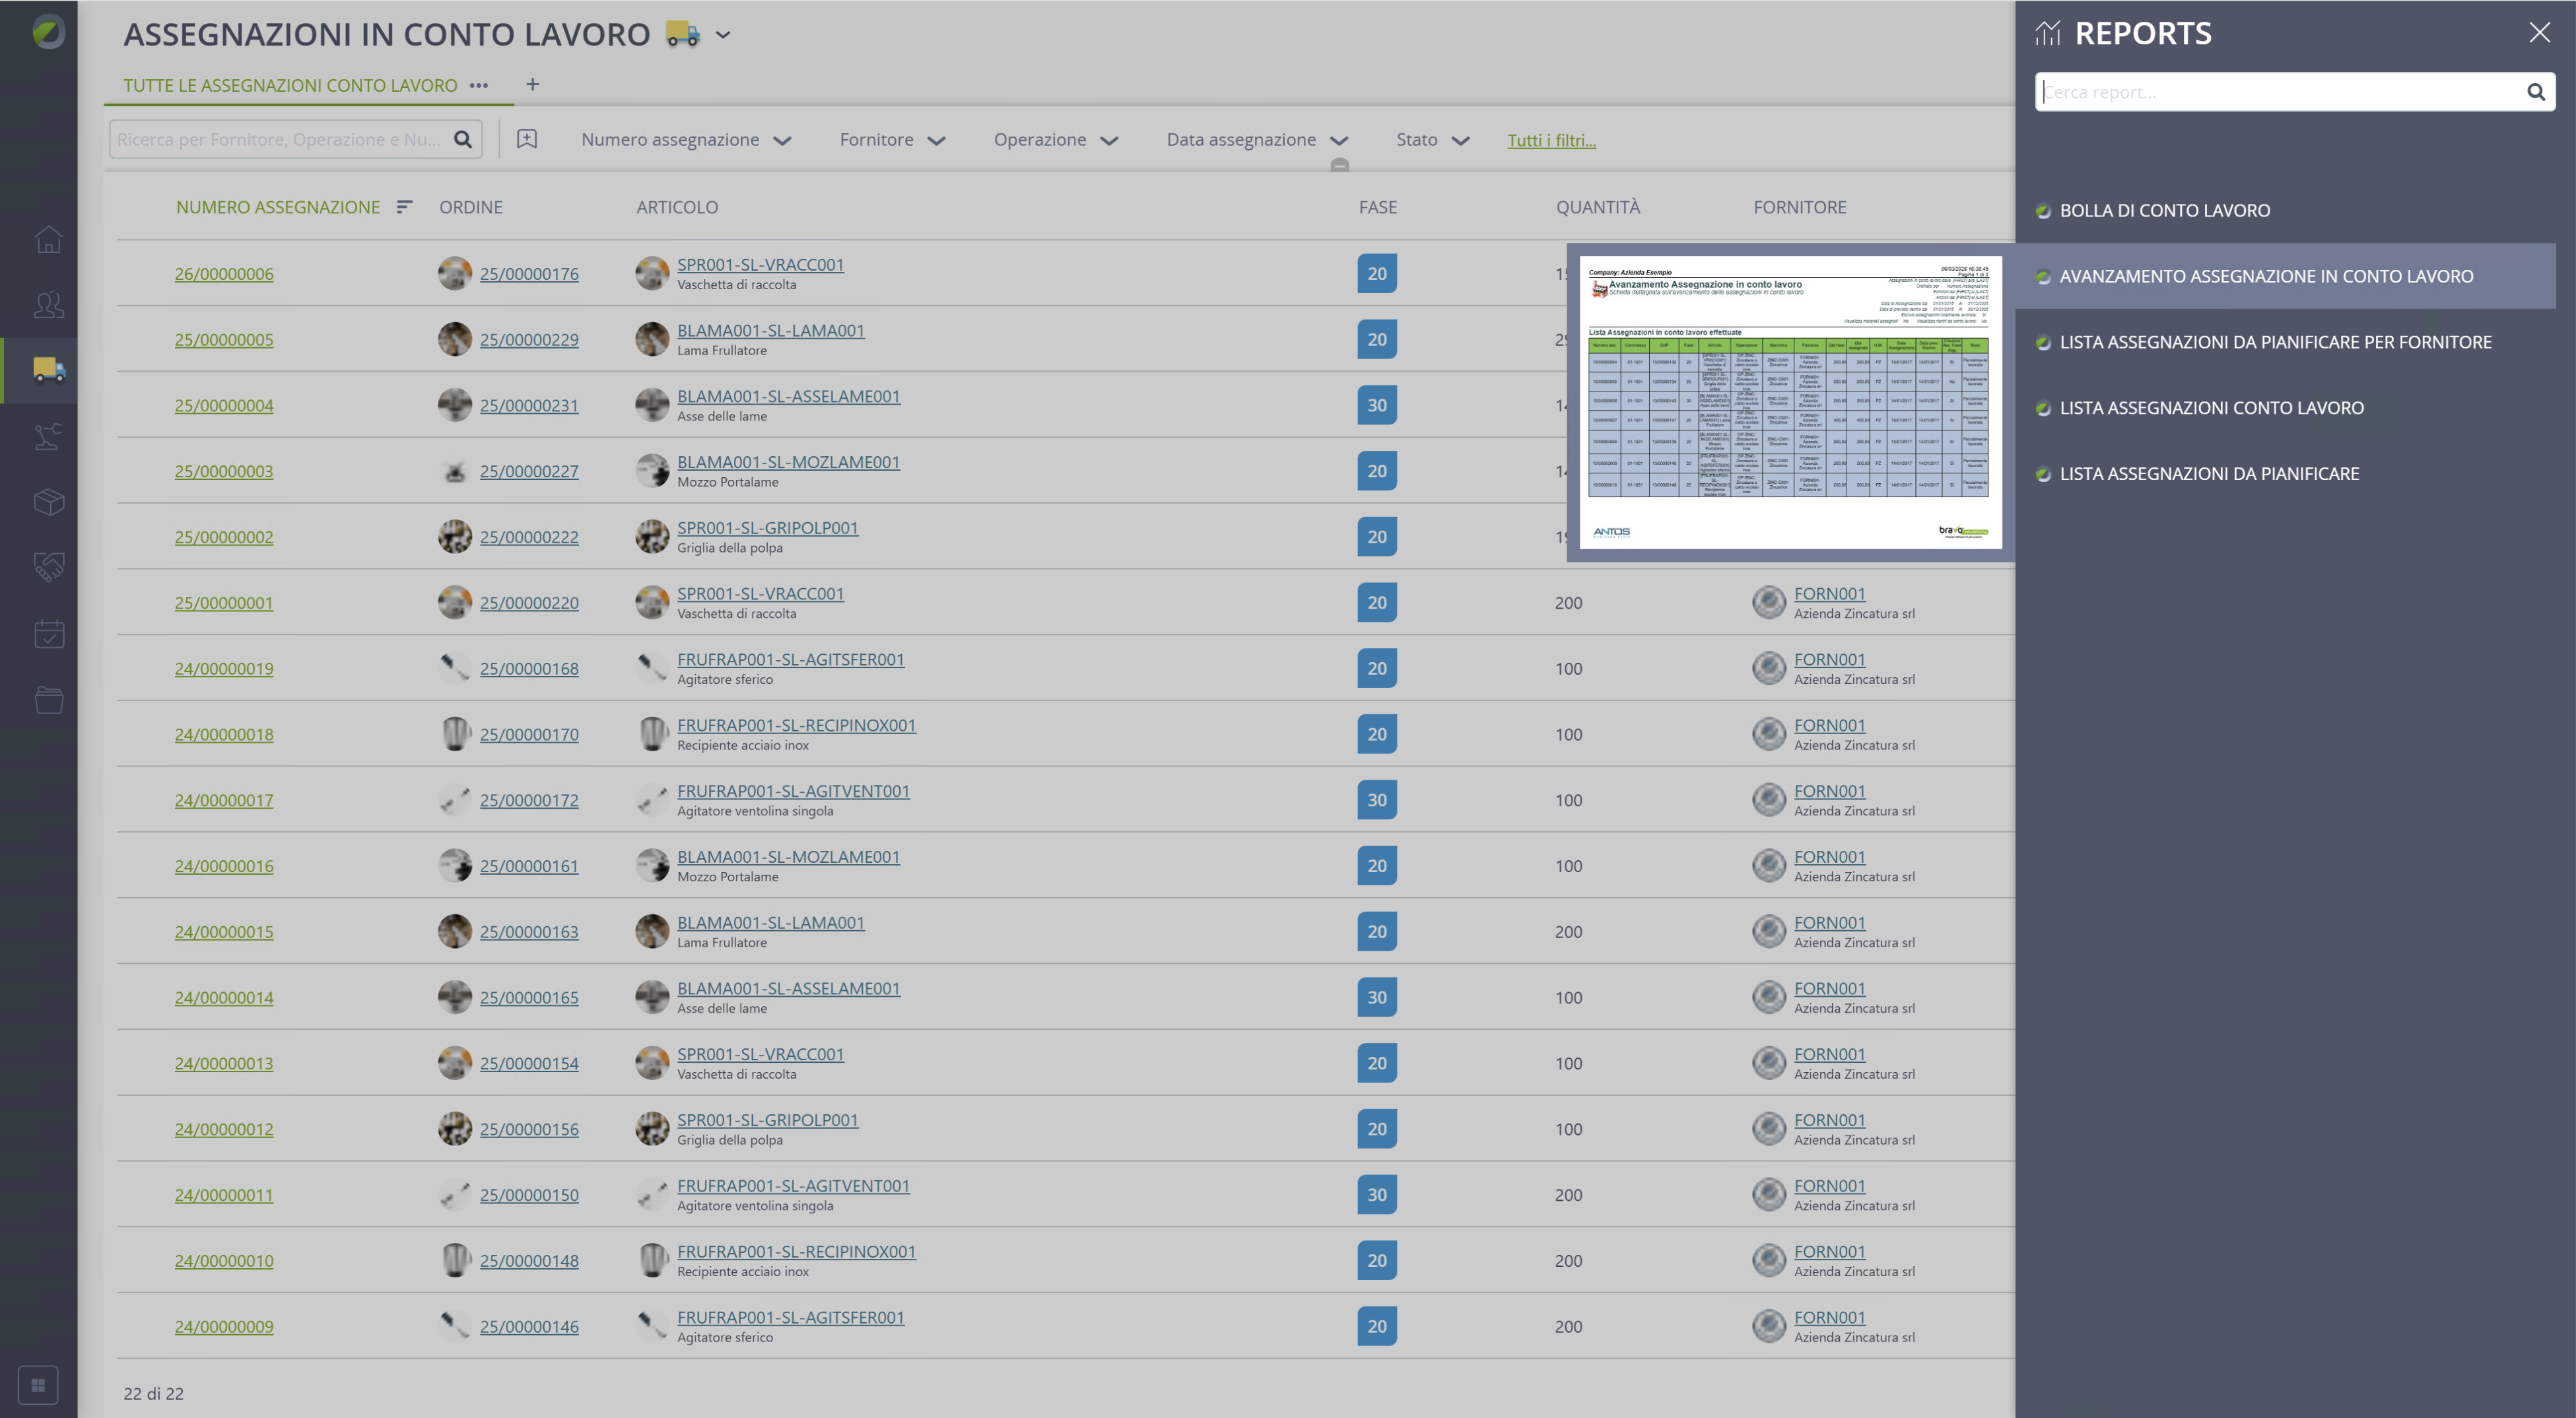Select the truck subcontracting sidebar icon

click(x=48, y=369)
